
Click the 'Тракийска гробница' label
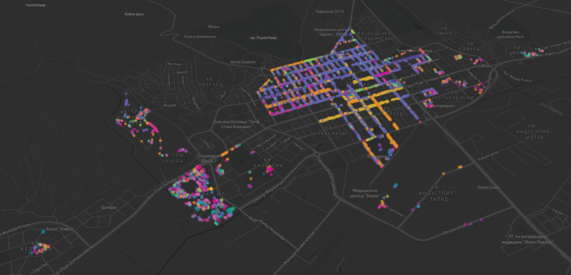click(414, 51)
